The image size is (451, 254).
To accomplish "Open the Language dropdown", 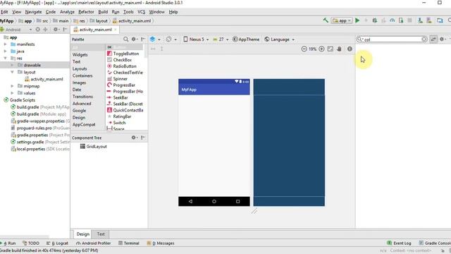I will (x=280, y=40).
